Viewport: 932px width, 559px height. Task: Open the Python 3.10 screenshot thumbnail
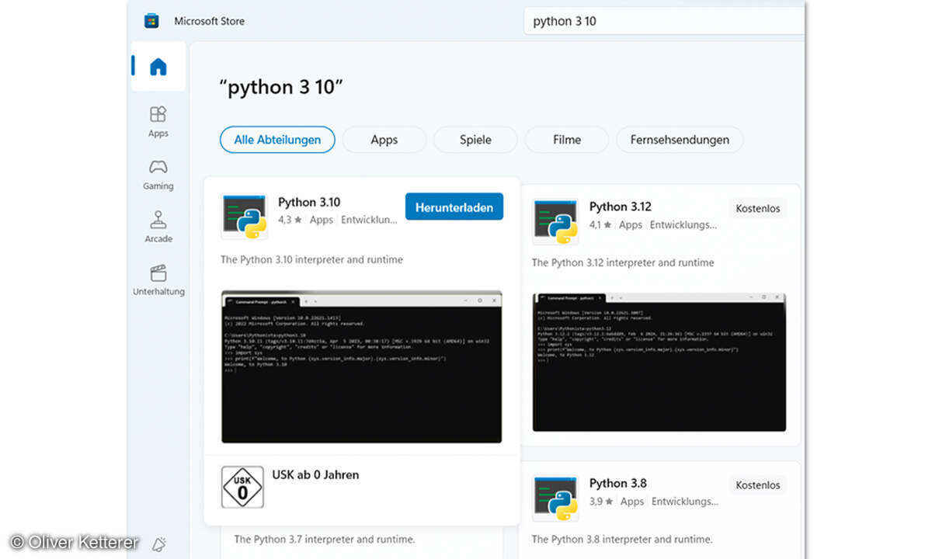[x=361, y=367]
